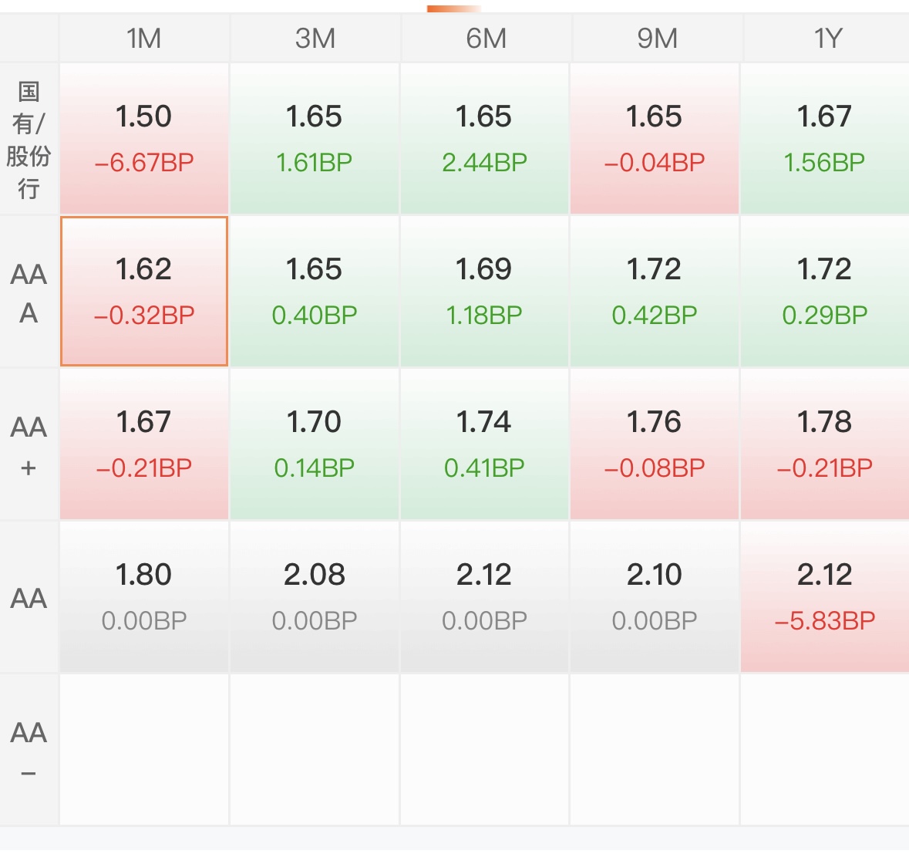Screen dimensions: 909x861
Task: Open the 1.50 cell with -6.67BP
Action: coord(143,139)
